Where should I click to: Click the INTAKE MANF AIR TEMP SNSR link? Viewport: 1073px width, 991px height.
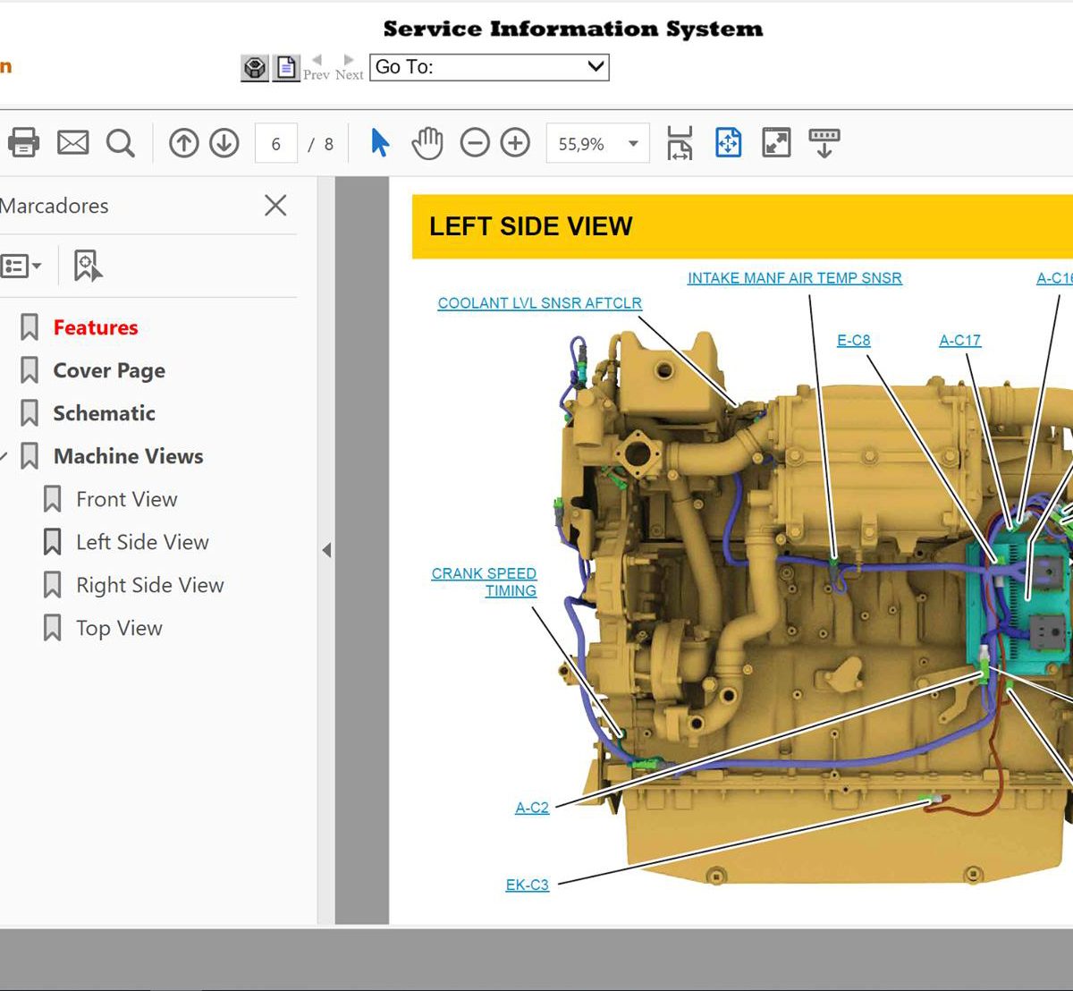pyautogui.click(x=794, y=278)
